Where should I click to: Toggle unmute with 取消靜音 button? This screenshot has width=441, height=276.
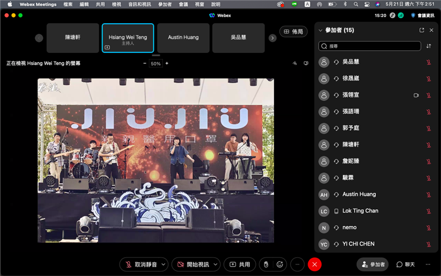(x=141, y=264)
